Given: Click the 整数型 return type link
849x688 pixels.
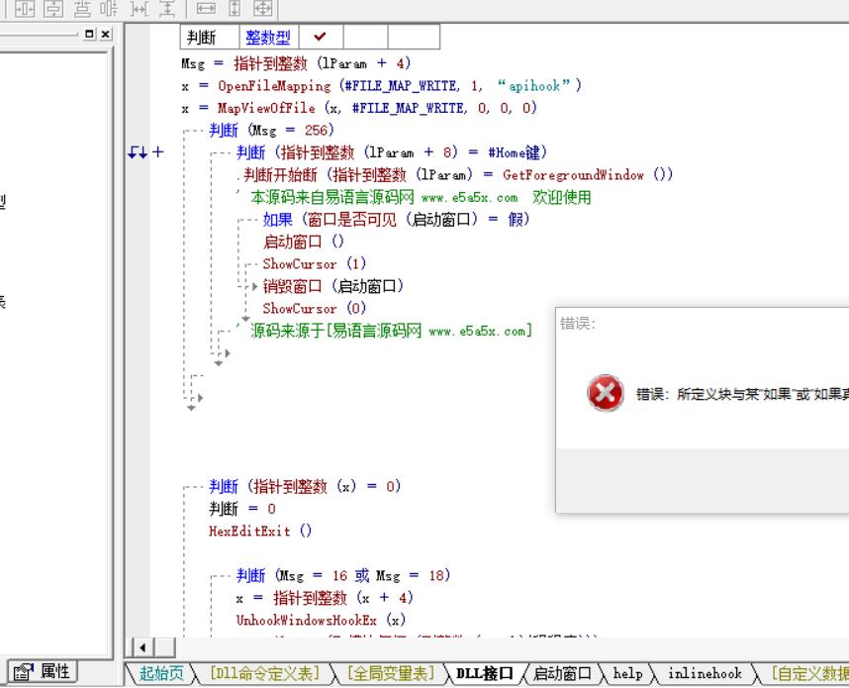Looking at the screenshot, I should (x=268, y=38).
